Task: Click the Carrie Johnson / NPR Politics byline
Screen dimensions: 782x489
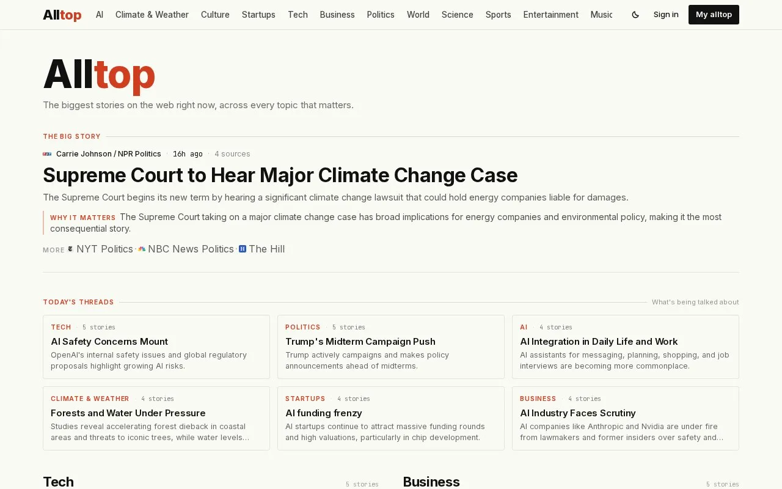Action: point(109,154)
